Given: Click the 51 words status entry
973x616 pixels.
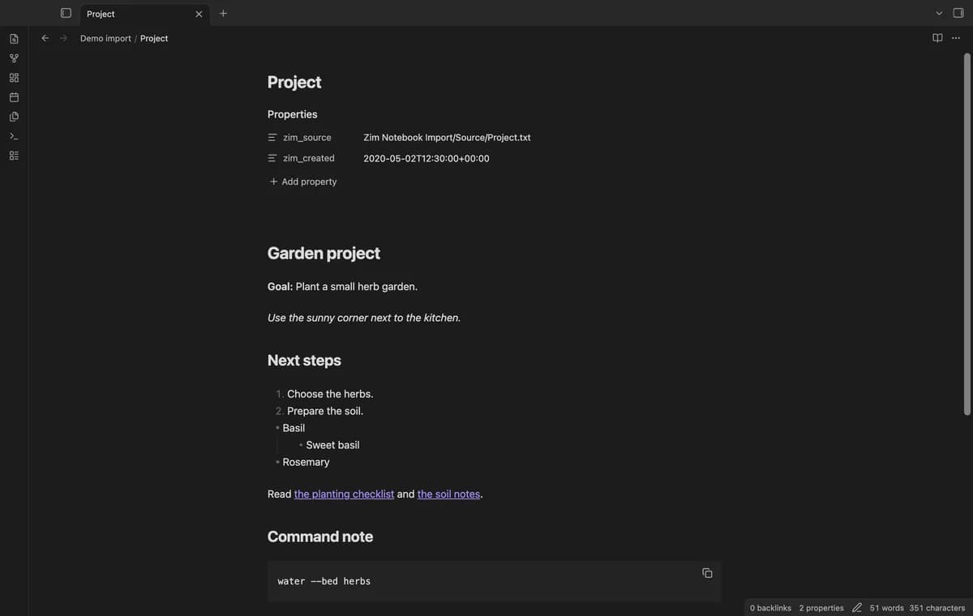Looking at the screenshot, I should coord(886,608).
